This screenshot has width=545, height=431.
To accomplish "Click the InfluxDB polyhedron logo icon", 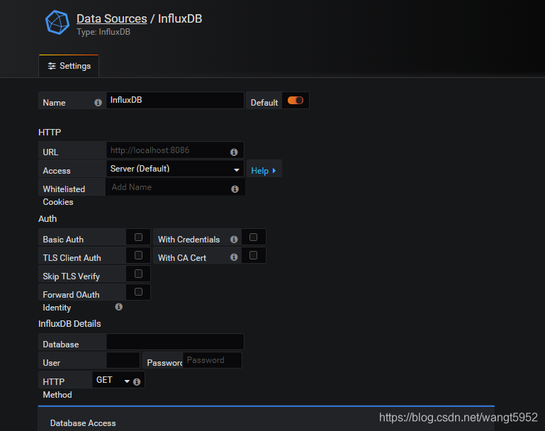I will (x=57, y=22).
